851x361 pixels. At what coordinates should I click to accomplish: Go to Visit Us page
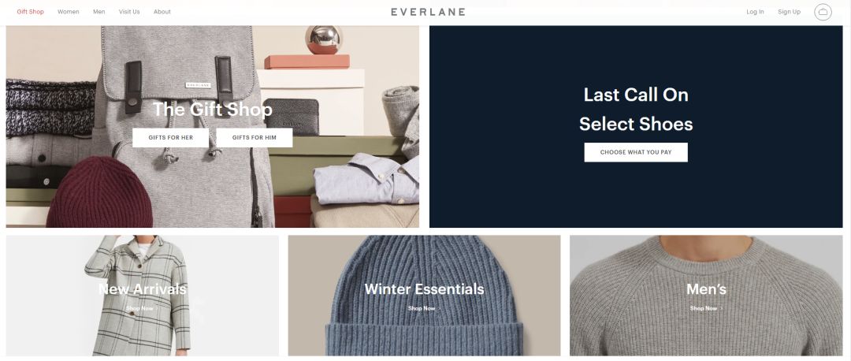click(x=129, y=12)
